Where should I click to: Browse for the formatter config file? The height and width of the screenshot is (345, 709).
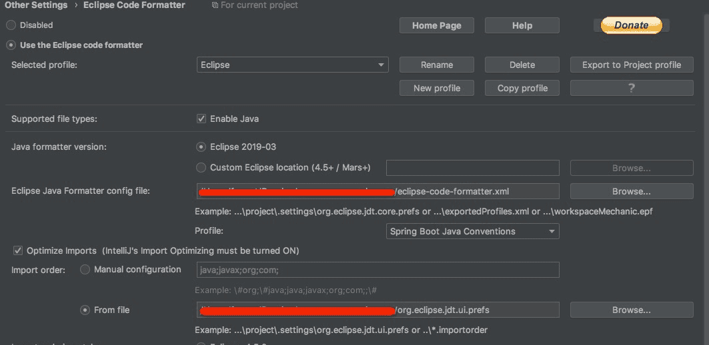coord(632,191)
